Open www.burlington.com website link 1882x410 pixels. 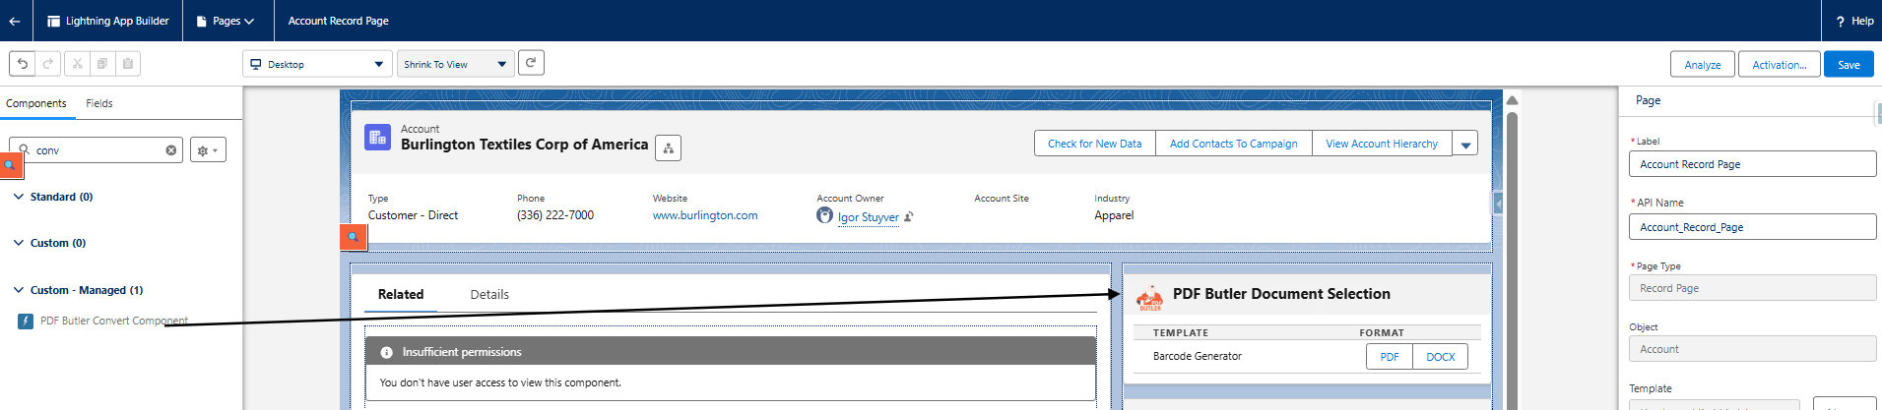(x=705, y=215)
